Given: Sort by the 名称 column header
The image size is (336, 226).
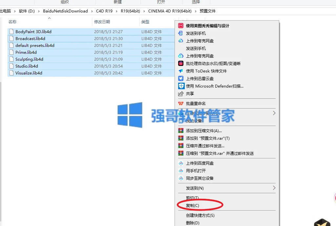Looking at the screenshot, I should [x=12, y=22].
